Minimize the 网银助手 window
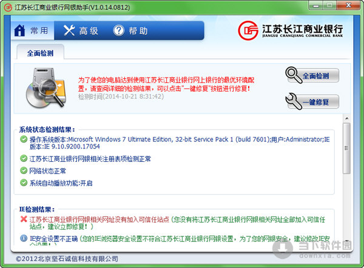Screen dimensions: 364x268 (316, 5)
